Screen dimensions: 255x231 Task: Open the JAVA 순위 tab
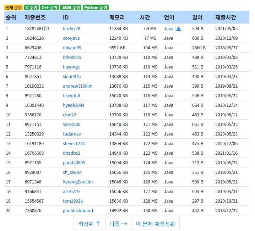click(x=71, y=8)
